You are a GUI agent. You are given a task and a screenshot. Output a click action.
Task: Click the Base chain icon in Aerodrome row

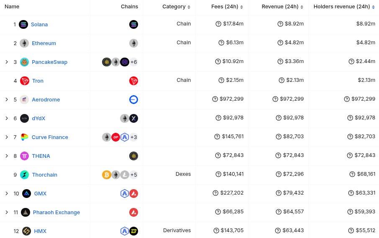click(134, 99)
